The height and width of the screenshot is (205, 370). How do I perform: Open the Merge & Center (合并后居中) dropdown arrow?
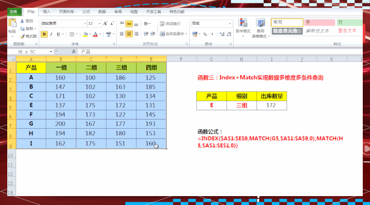point(186,34)
